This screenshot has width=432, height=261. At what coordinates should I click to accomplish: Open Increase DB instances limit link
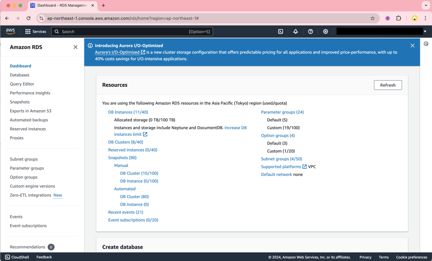click(x=235, y=128)
